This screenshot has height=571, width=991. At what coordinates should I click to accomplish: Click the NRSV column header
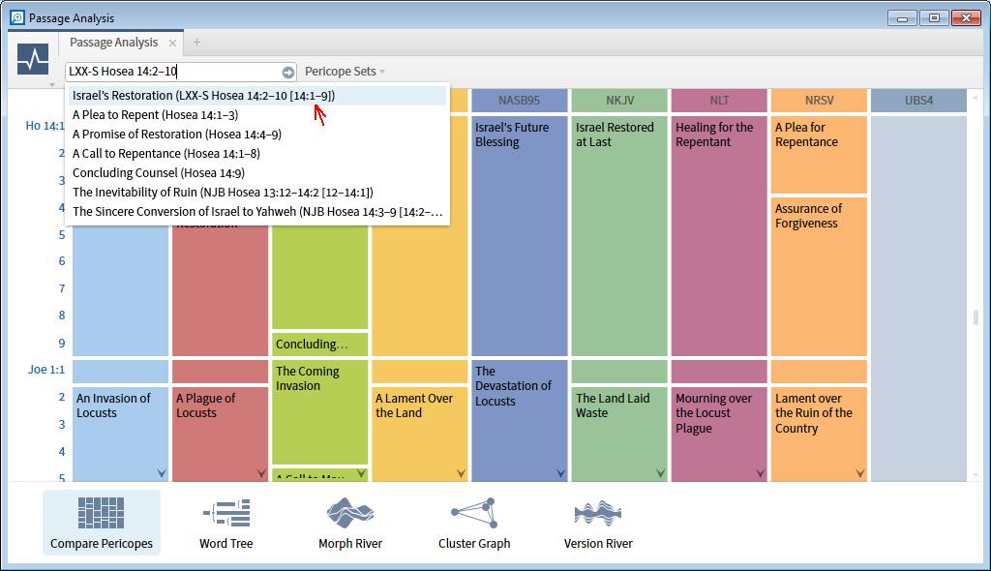[x=819, y=101]
